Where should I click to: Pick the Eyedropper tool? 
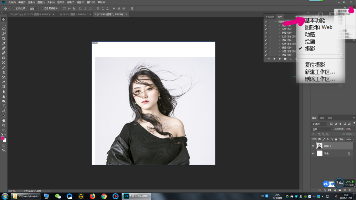pos(4,43)
